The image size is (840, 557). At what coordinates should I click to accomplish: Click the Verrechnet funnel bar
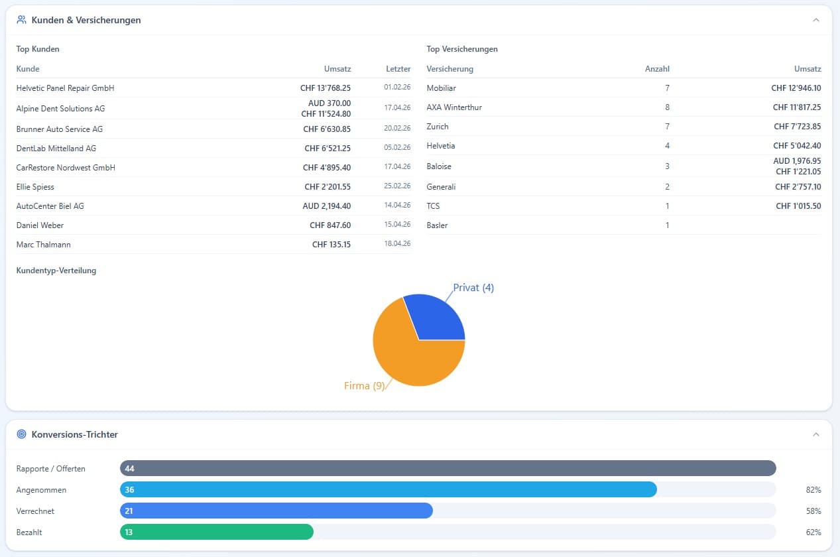tap(276, 511)
